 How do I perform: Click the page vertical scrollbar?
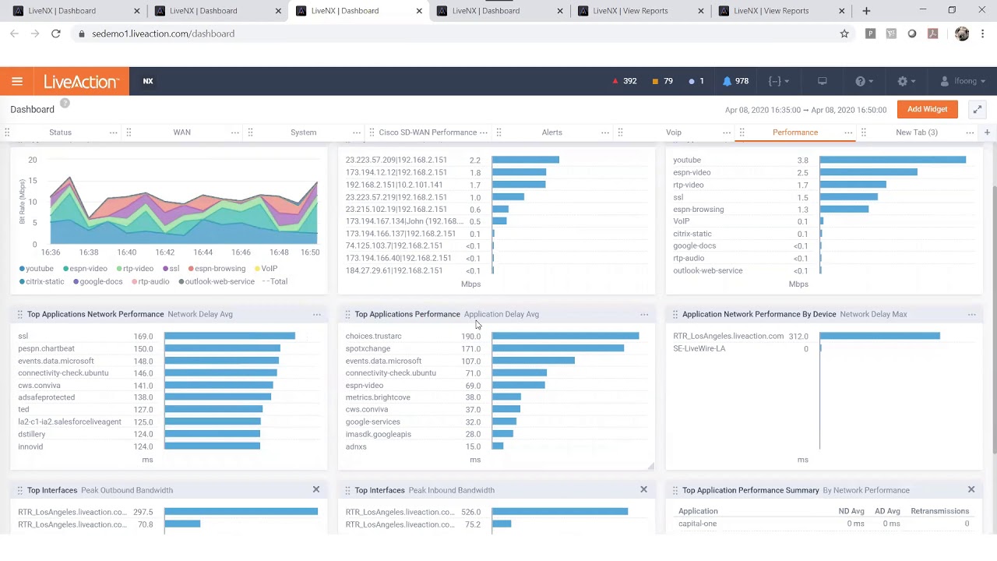point(993,319)
